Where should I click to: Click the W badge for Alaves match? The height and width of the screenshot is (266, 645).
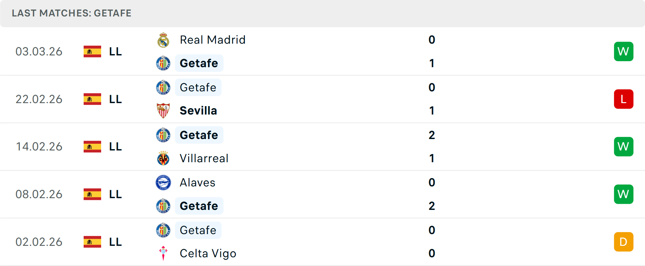point(623,194)
